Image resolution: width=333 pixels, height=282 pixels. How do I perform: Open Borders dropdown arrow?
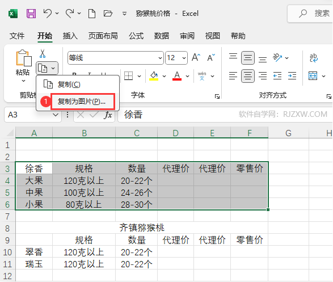tap(140, 76)
